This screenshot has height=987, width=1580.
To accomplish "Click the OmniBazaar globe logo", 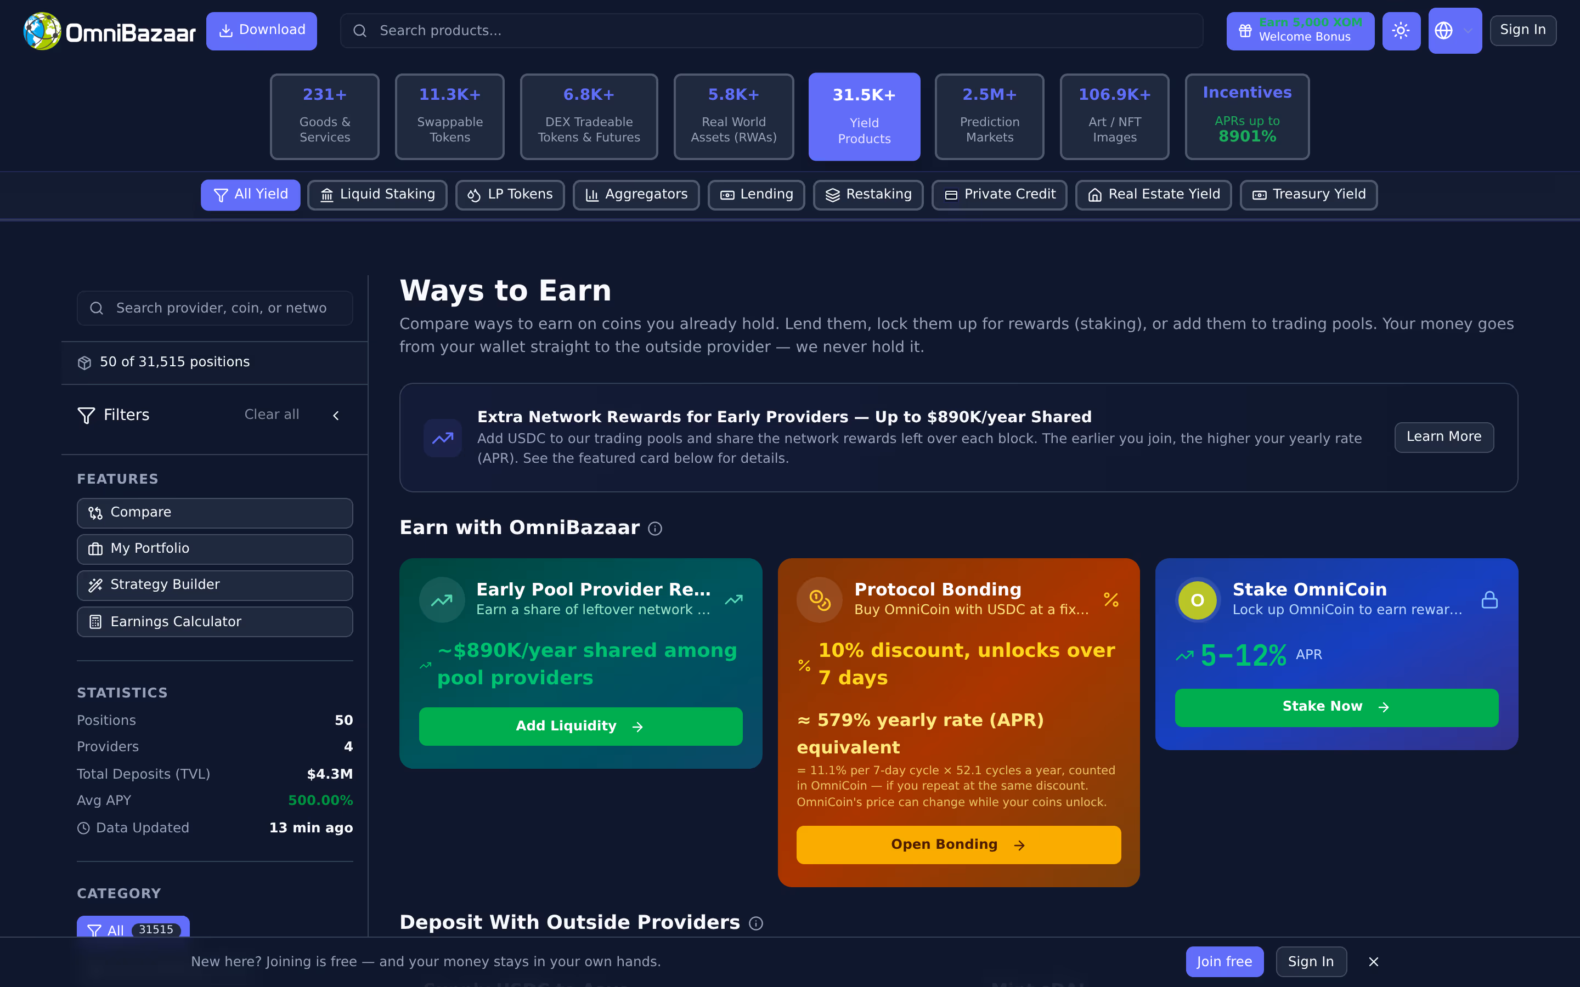I will 42,31.
